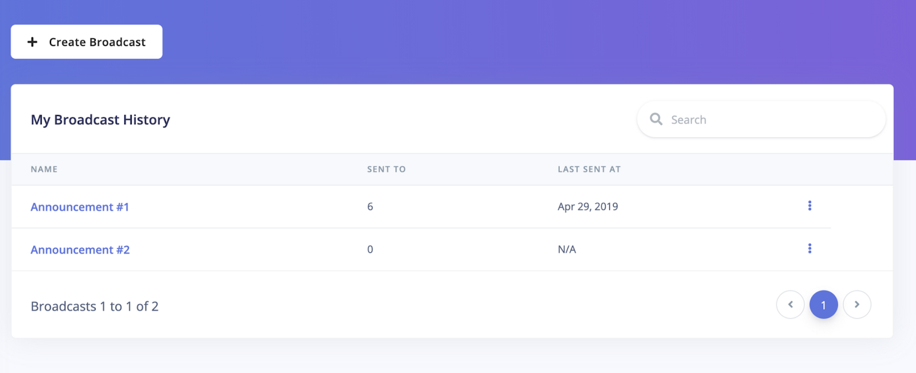
Task: Open the Announcement #2 link
Action: [x=80, y=250]
